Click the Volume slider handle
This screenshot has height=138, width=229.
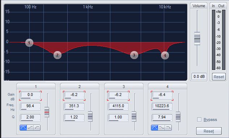coord(197,38)
